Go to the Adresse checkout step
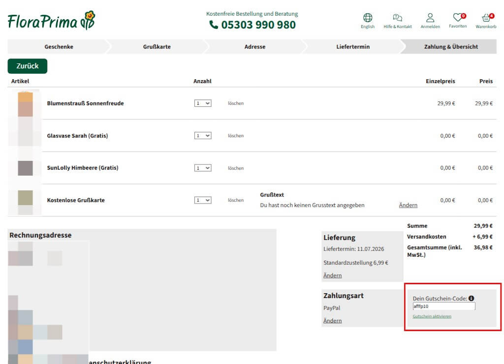 click(x=255, y=46)
